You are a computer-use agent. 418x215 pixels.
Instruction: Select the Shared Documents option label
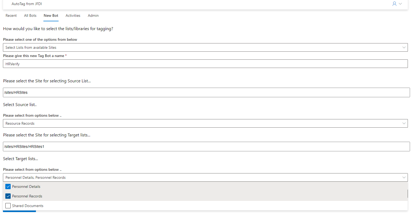(x=28, y=206)
